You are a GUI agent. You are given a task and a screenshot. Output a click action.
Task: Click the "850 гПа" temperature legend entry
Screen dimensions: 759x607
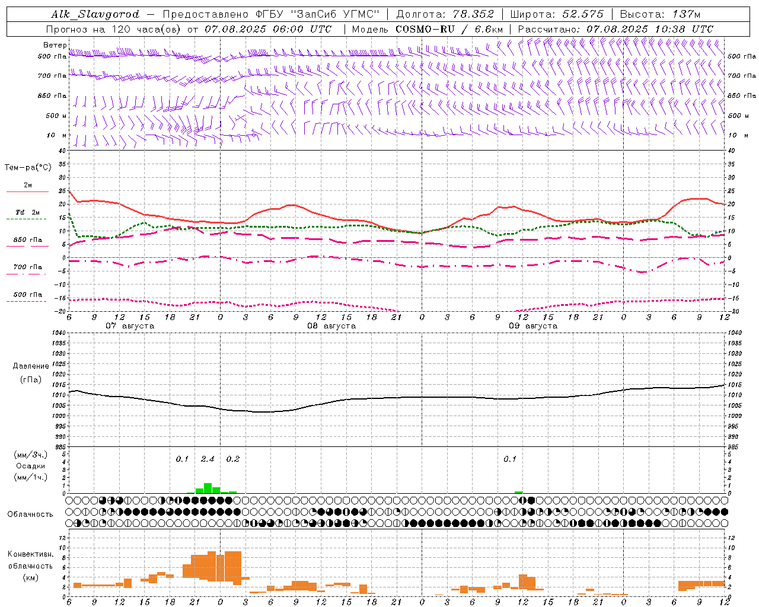pos(28,240)
